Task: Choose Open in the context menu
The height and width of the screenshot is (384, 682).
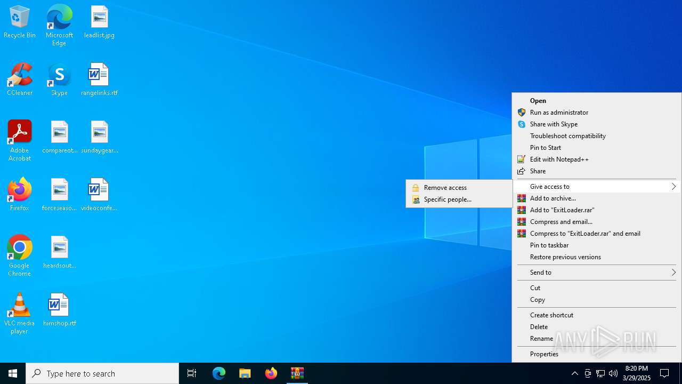Action: point(596,101)
